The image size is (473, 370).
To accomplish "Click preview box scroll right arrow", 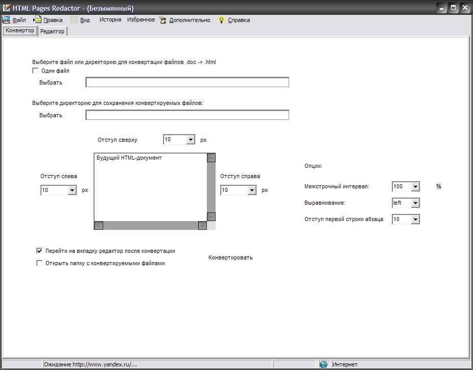I will click(x=202, y=225).
